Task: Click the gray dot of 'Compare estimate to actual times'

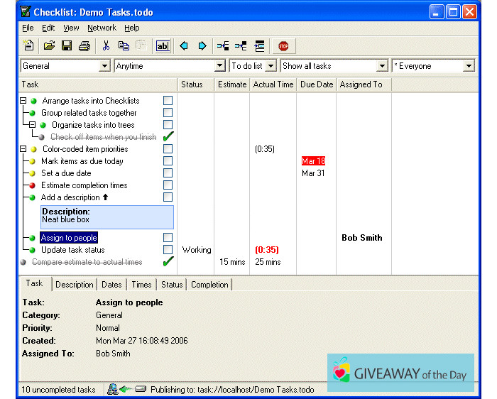Action: tap(23, 262)
